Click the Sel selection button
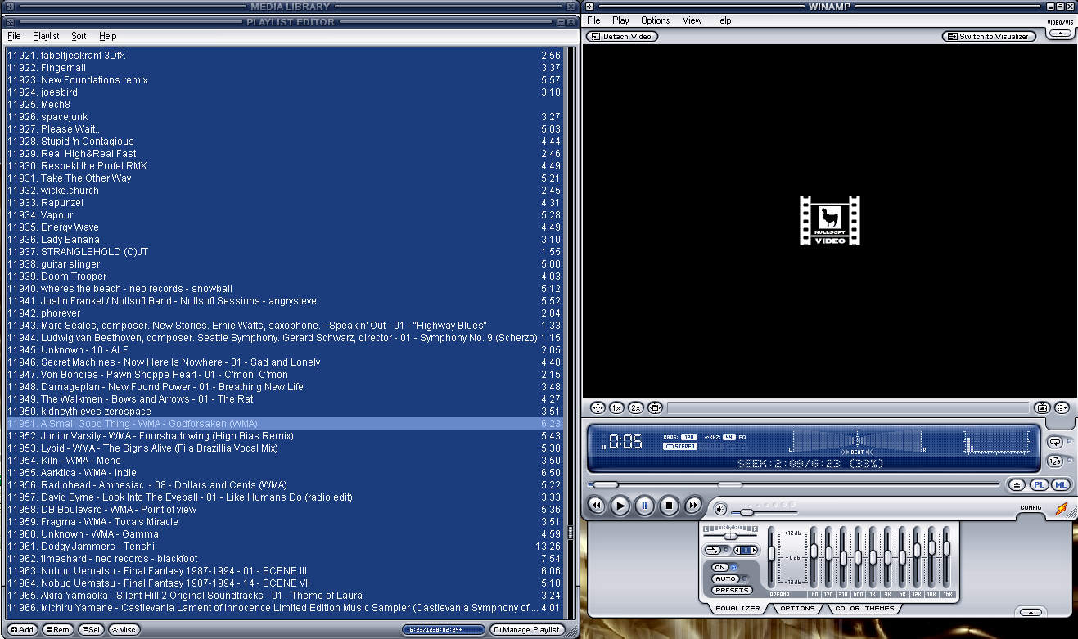Viewport: 1078px width, 639px height. tap(90, 629)
